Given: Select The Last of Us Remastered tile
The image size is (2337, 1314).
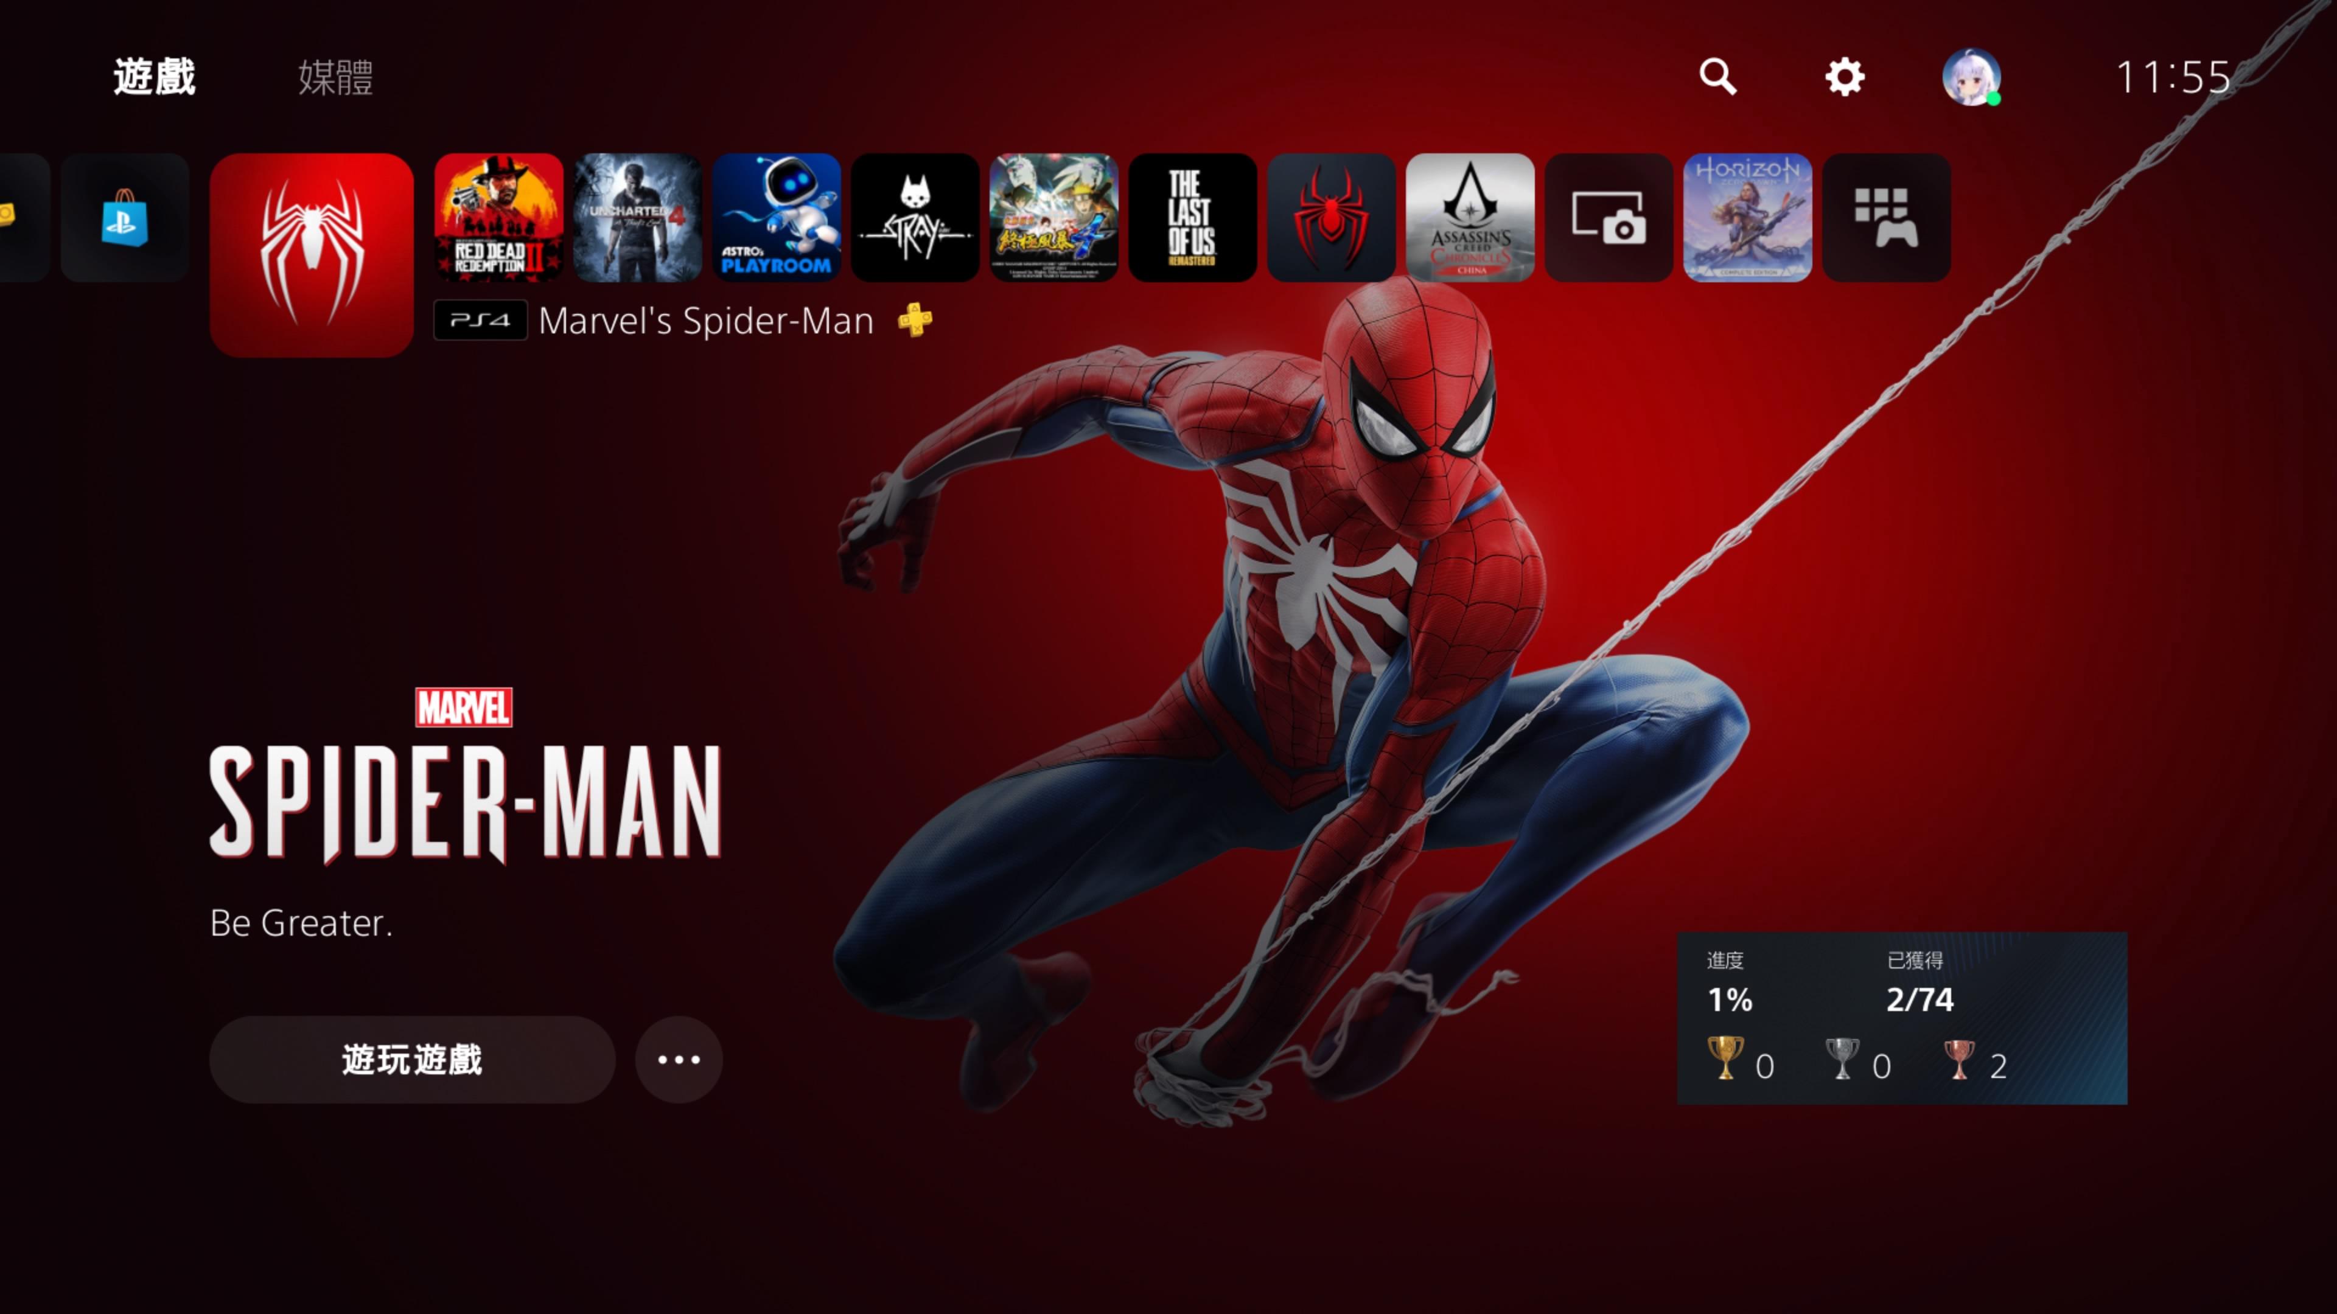Looking at the screenshot, I should click(1192, 218).
